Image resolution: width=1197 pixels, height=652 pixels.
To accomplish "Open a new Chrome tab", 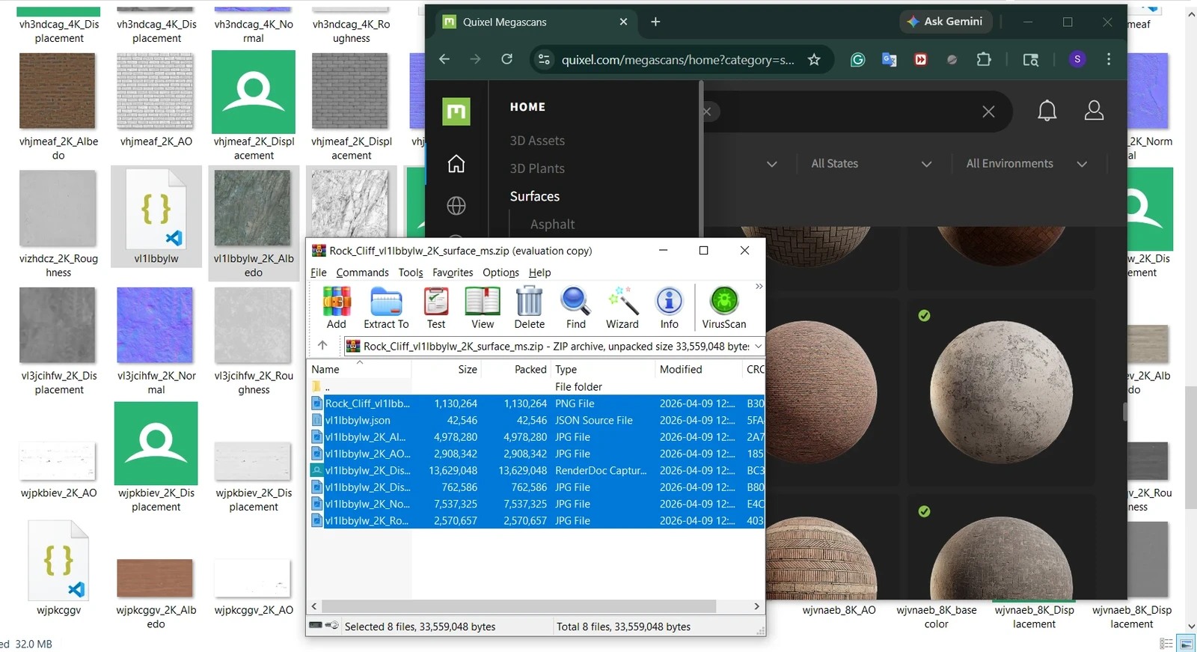I will (x=655, y=22).
